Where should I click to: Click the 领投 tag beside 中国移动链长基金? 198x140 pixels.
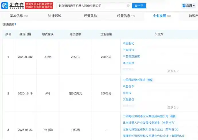point(150,80)
